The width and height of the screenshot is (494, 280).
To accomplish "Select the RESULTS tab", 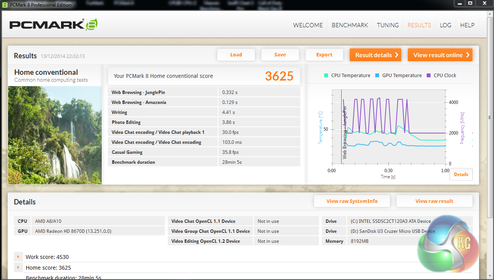I will (419, 25).
